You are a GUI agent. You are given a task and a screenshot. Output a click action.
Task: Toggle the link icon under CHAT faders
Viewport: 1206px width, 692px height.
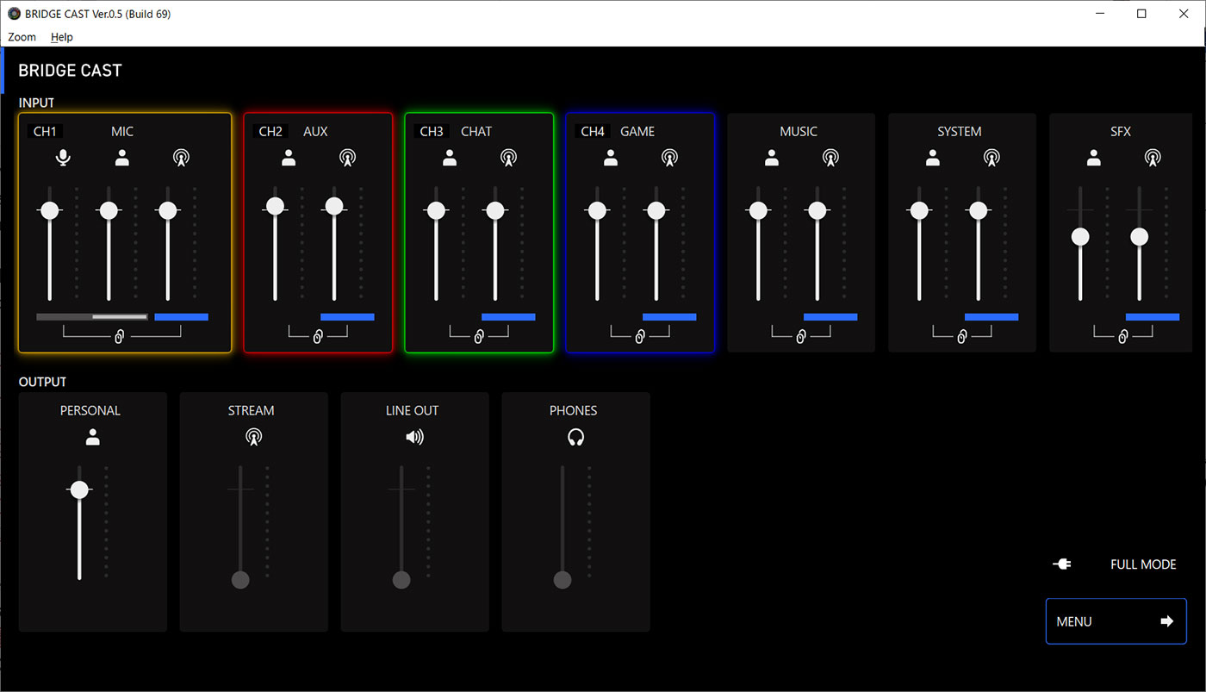click(478, 337)
